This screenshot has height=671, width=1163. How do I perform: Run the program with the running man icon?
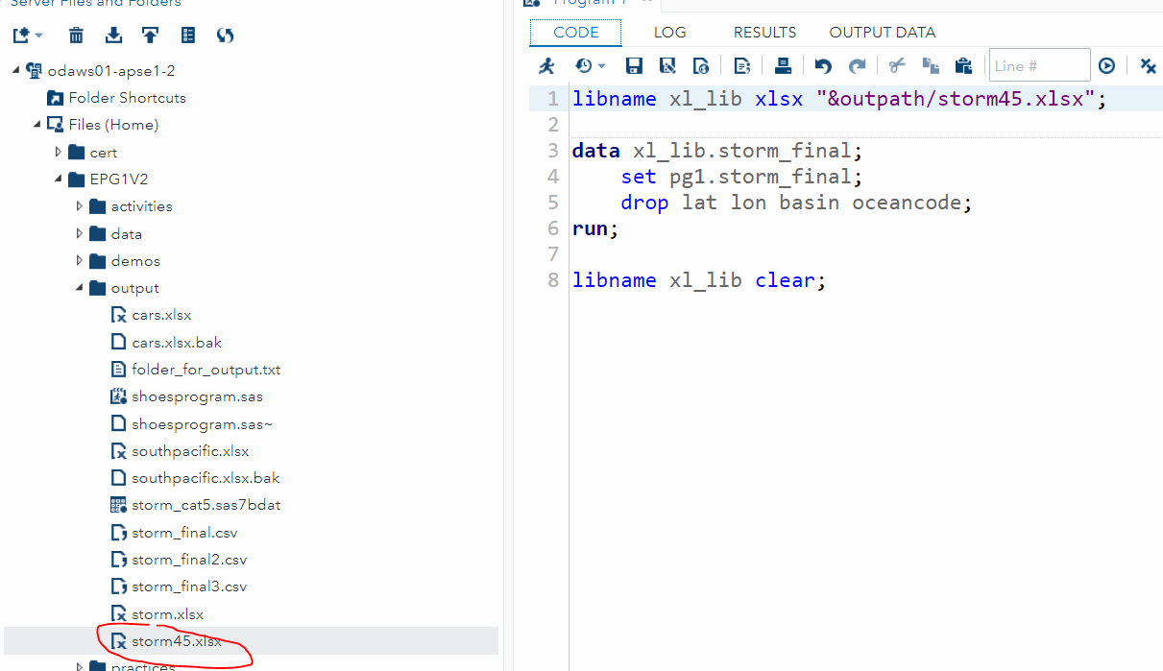[x=546, y=65]
